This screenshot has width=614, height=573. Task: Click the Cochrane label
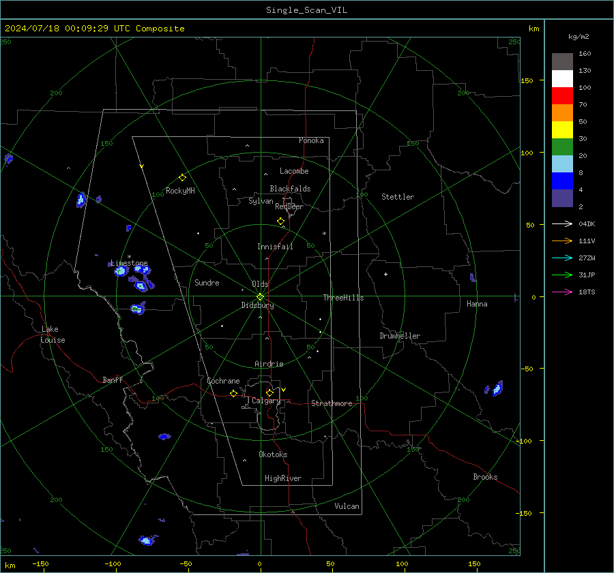point(223,381)
